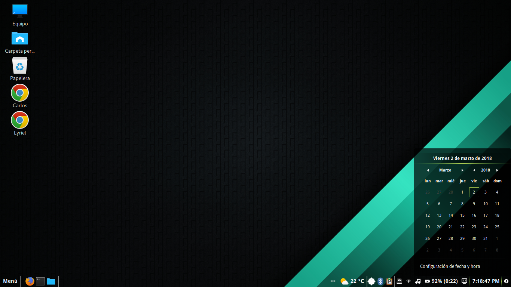Open the Papelera trash icon
The width and height of the screenshot is (511, 287).
20,69
